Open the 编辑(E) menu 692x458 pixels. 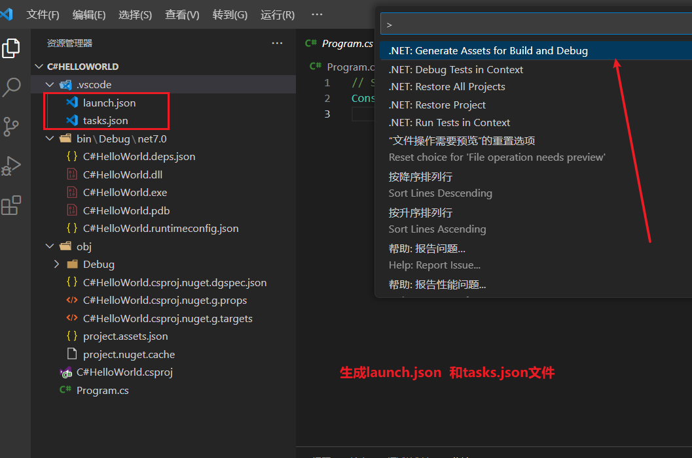click(88, 14)
